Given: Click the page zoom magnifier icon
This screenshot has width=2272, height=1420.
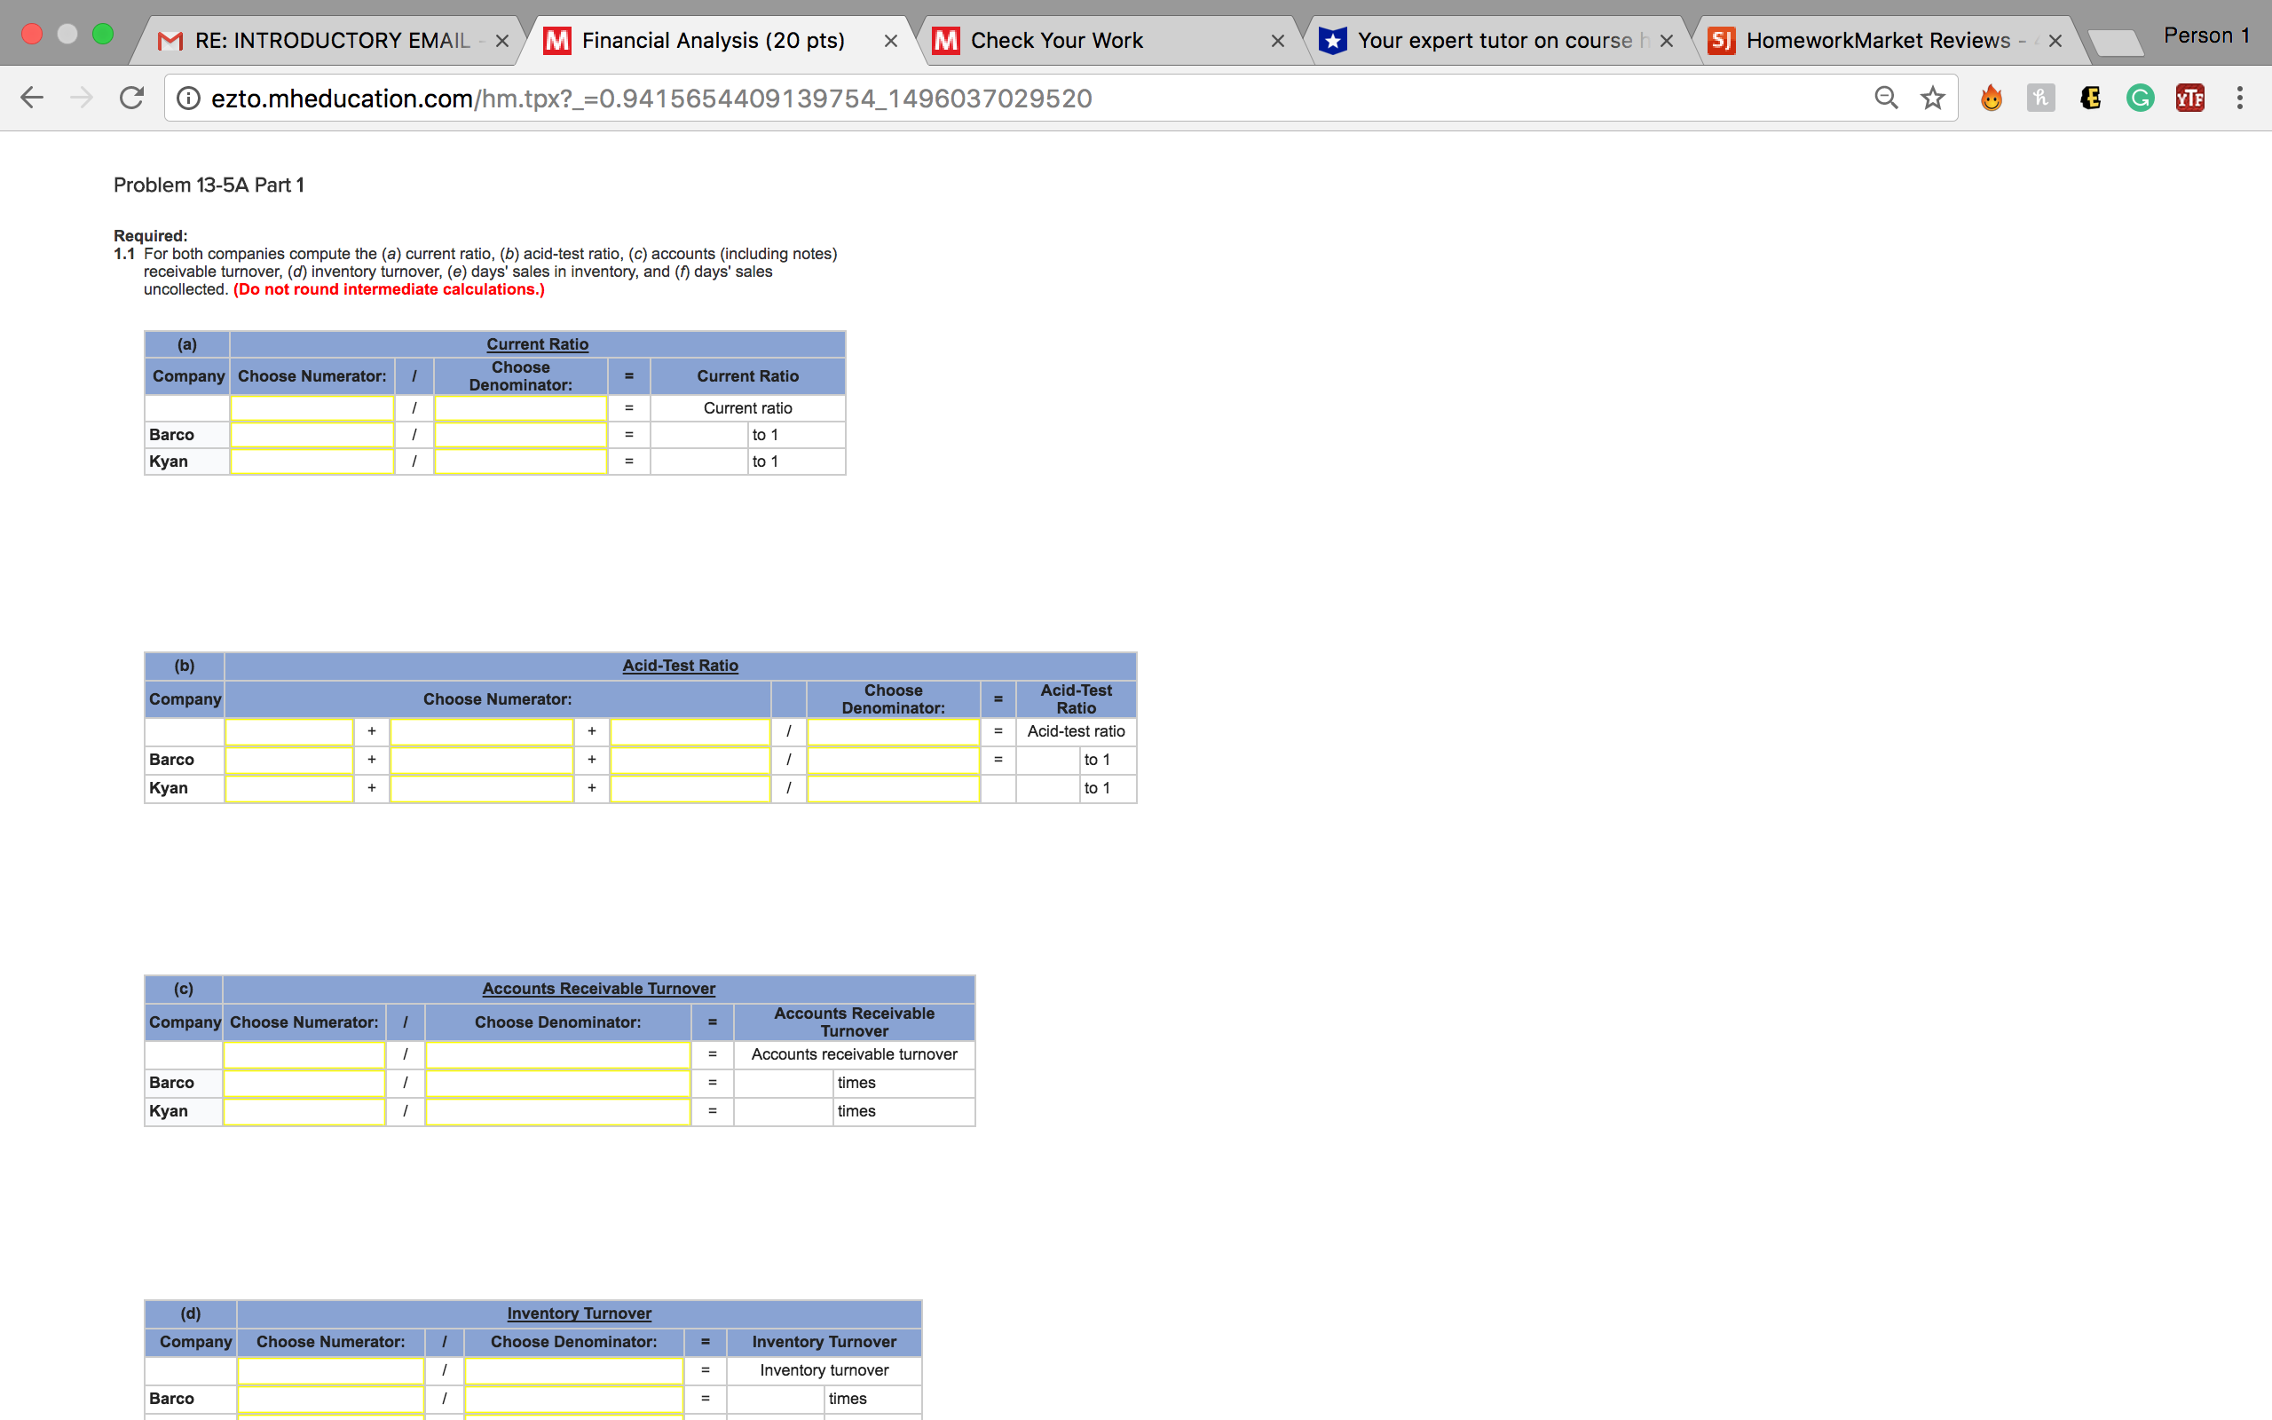Looking at the screenshot, I should (x=1885, y=98).
